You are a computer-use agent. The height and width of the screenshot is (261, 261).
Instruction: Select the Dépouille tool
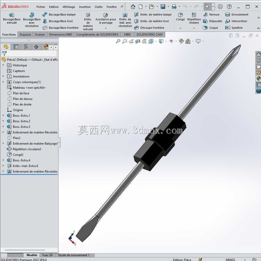212,21
